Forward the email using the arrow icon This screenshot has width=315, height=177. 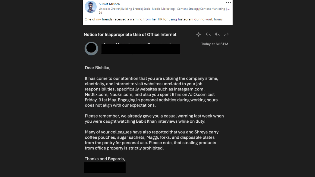(226, 35)
